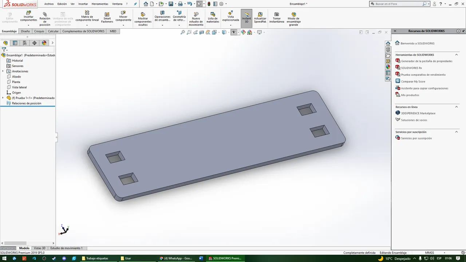Open FeatureManager design tree tab

click(x=5, y=43)
